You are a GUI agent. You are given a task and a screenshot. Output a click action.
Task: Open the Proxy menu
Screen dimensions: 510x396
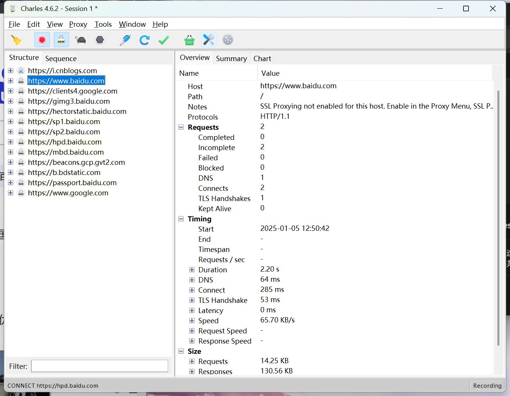(x=78, y=24)
